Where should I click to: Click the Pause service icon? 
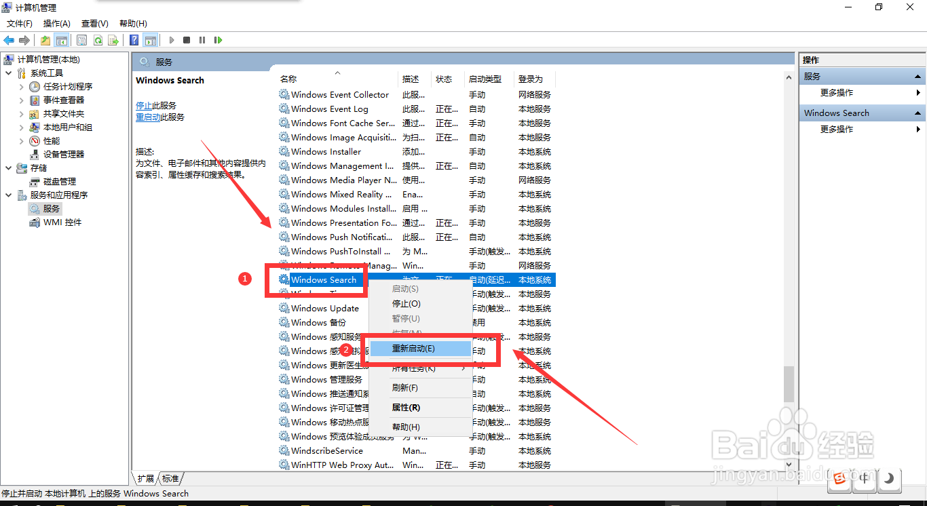pos(202,40)
